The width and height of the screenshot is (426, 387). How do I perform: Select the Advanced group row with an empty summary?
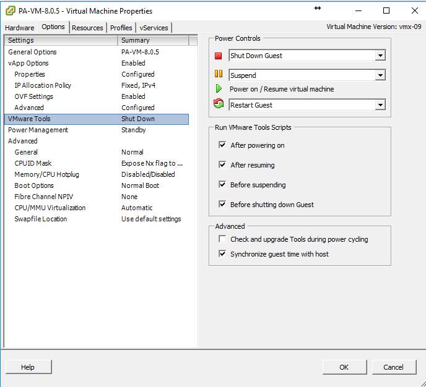pos(97,141)
